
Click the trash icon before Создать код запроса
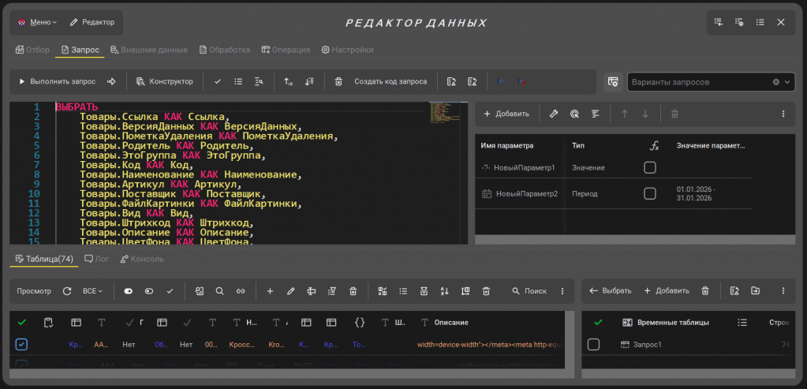tap(338, 81)
